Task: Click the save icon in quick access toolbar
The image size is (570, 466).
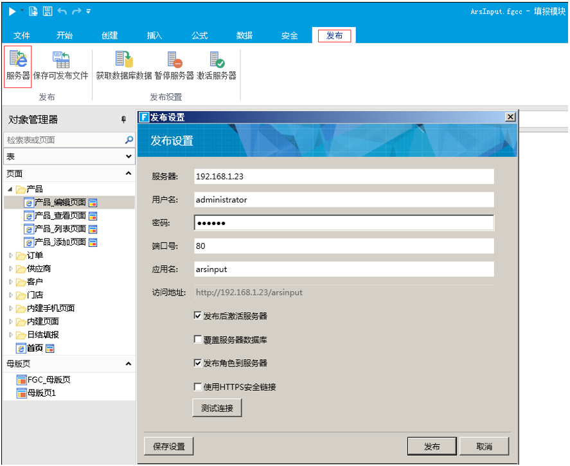Action: [x=48, y=11]
